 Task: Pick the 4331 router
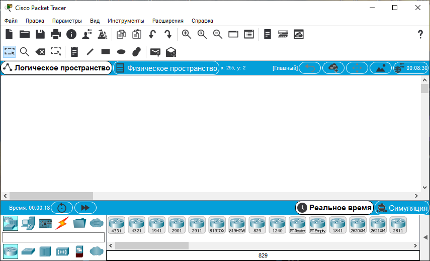pyautogui.click(x=117, y=225)
